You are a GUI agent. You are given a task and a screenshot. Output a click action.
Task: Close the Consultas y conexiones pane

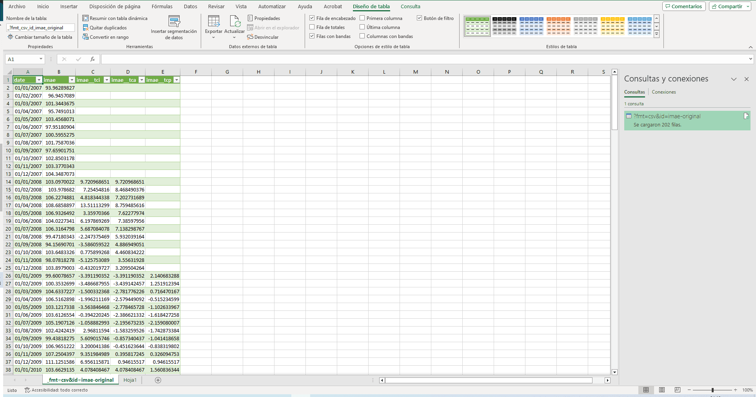pos(747,79)
